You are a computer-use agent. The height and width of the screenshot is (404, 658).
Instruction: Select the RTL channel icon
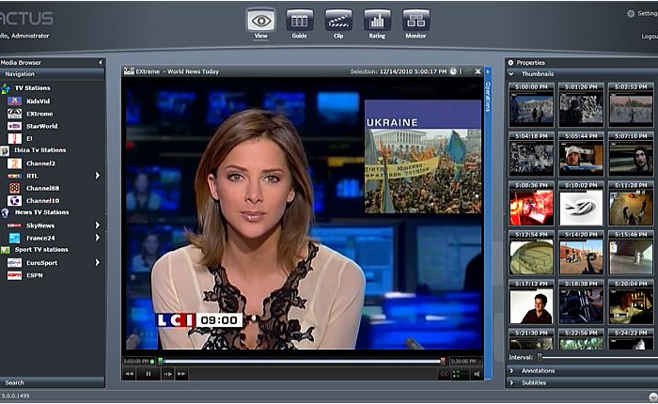coord(14,176)
